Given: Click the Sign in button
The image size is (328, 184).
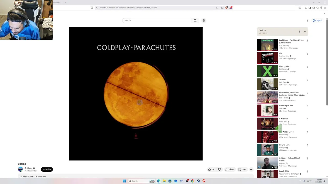Looking at the screenshot, I should point(317,20).
